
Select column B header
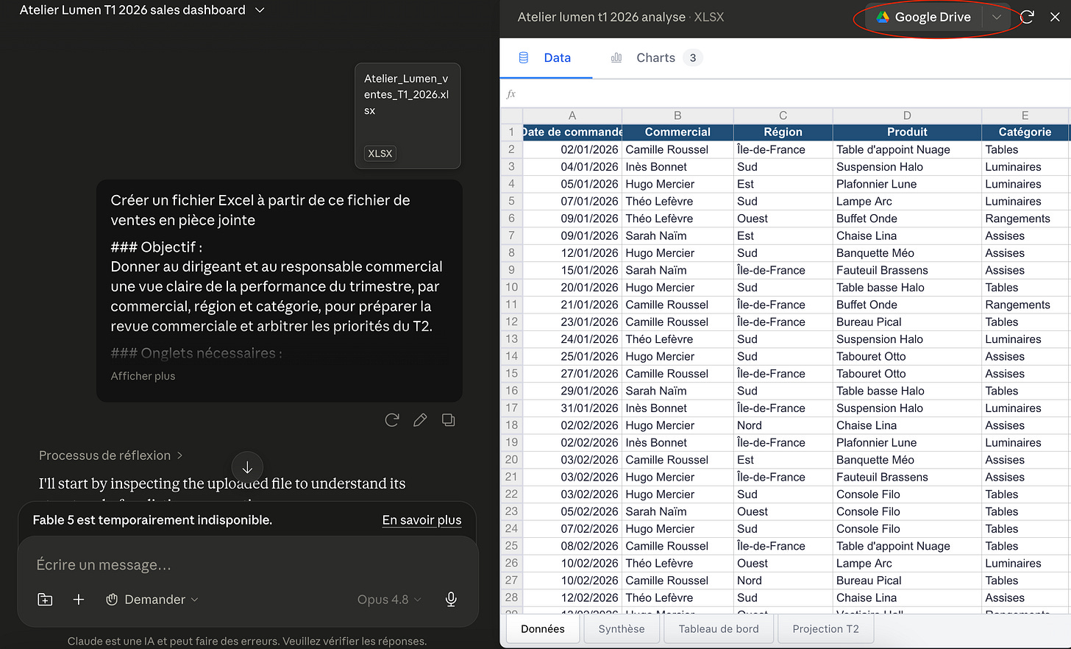pyautogui.click(x=677, y=116)
